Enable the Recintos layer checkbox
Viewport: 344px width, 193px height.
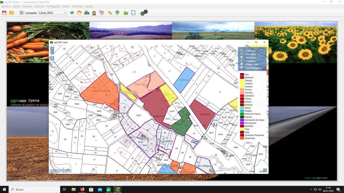click(242, 57)
